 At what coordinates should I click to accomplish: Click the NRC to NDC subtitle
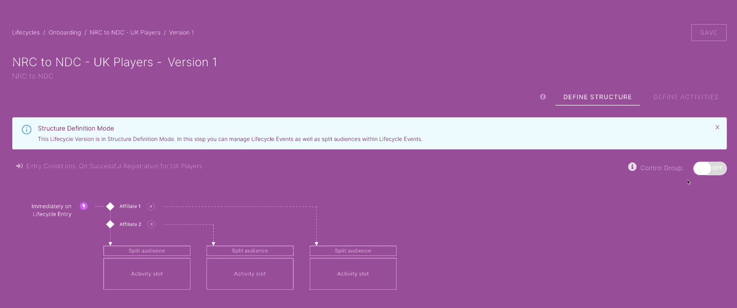click(x=33, y=76)
